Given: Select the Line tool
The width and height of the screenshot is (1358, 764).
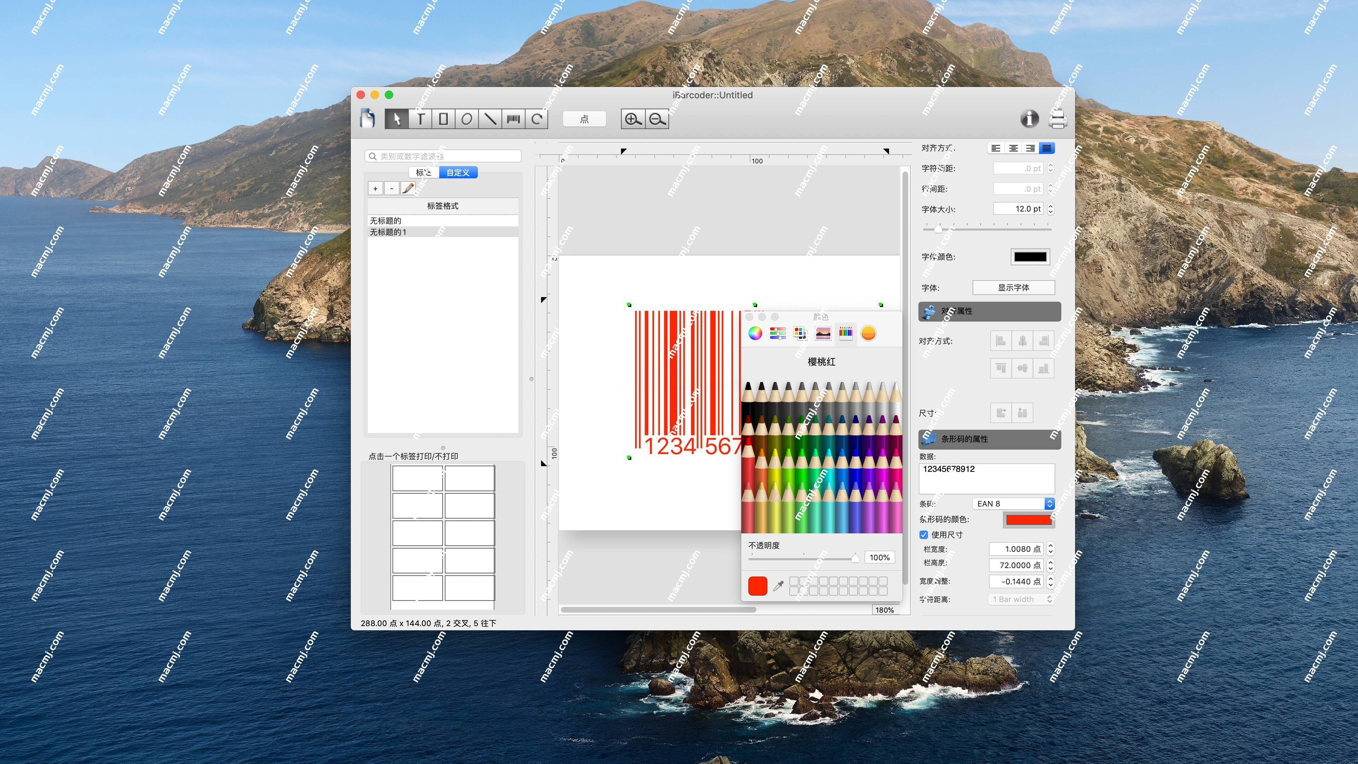Looking at the screenshot, I should (x=490, y=118).
